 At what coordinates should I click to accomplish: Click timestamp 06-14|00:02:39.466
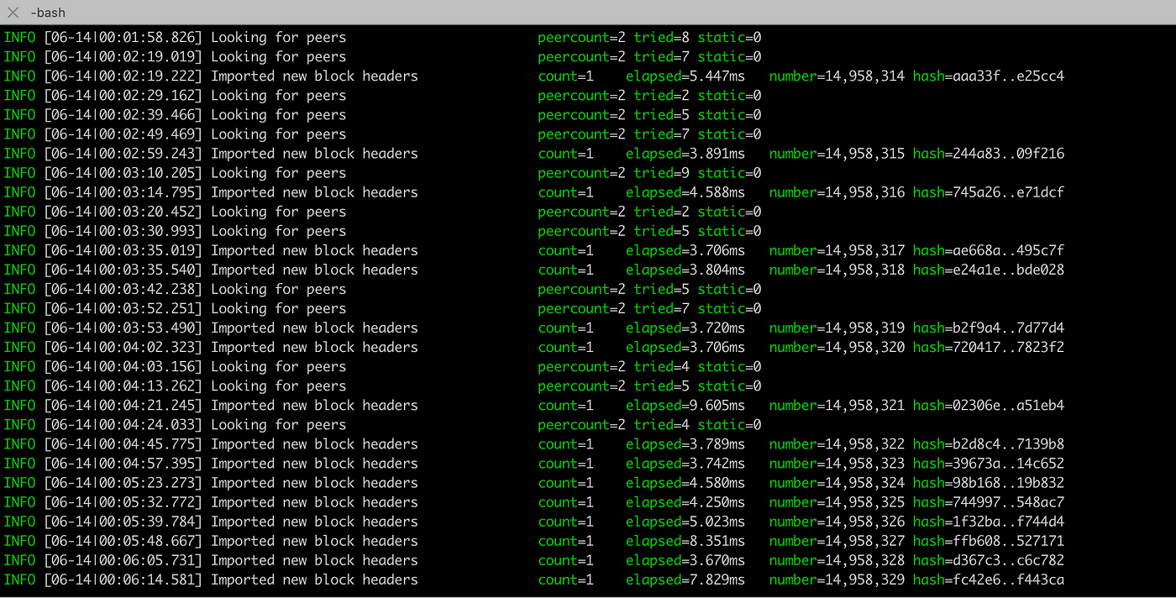[x=123, y=115]
